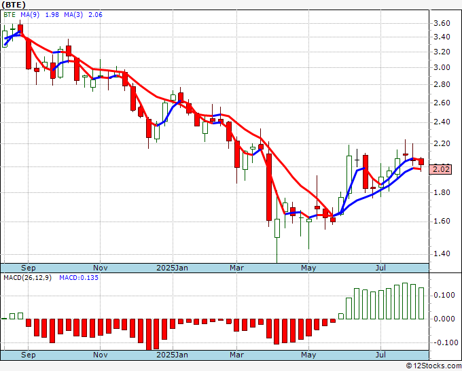462x371 pixels.
Task: Click the 0.100 MACD axis label
Action: tap(444, 296)
